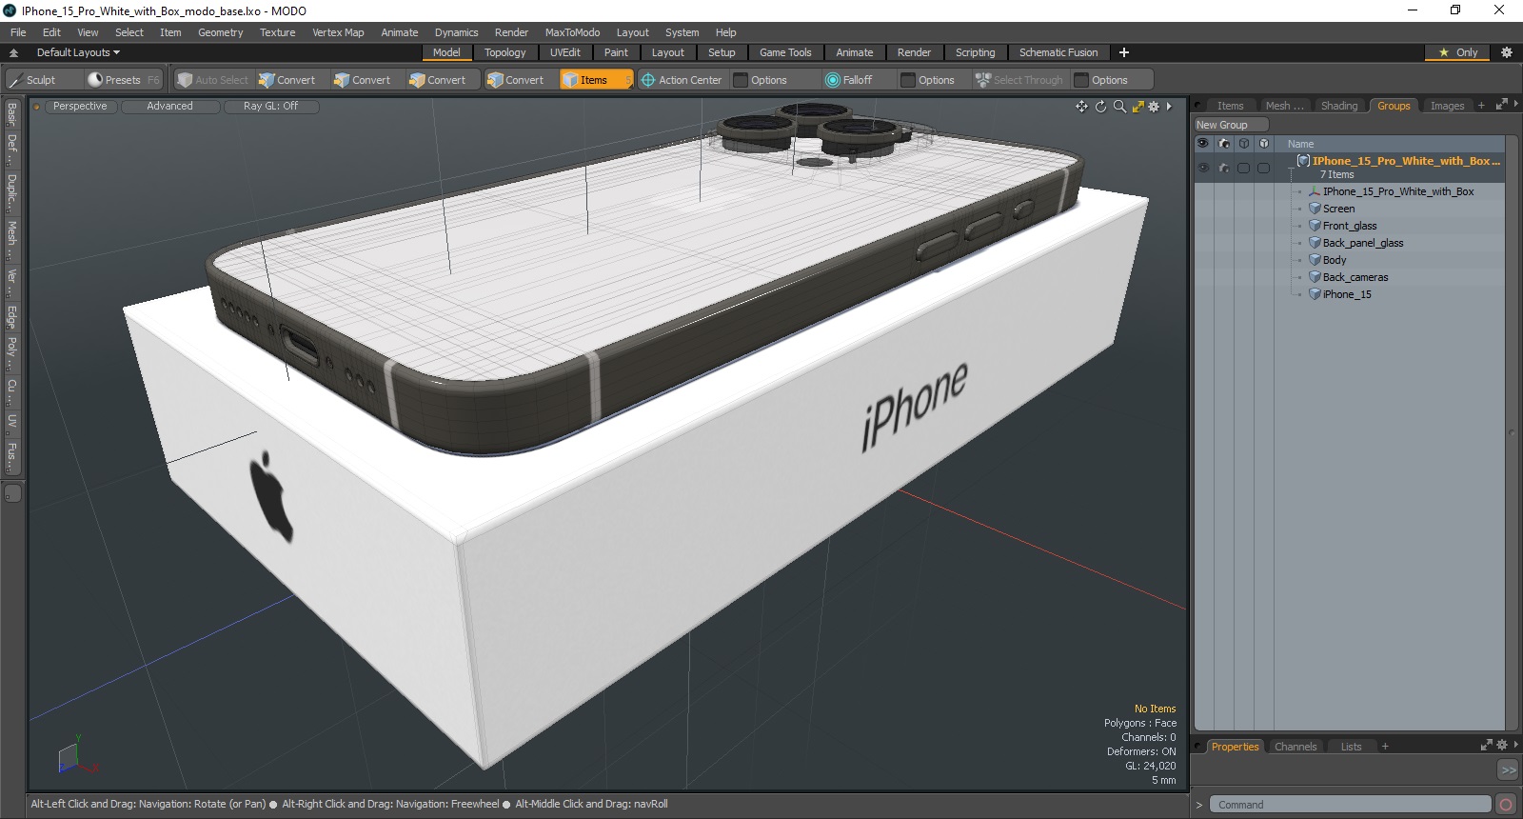This screenshot has width=1523, height=819.
Task: Toggle Ray GL on or off
Action: 270,107
